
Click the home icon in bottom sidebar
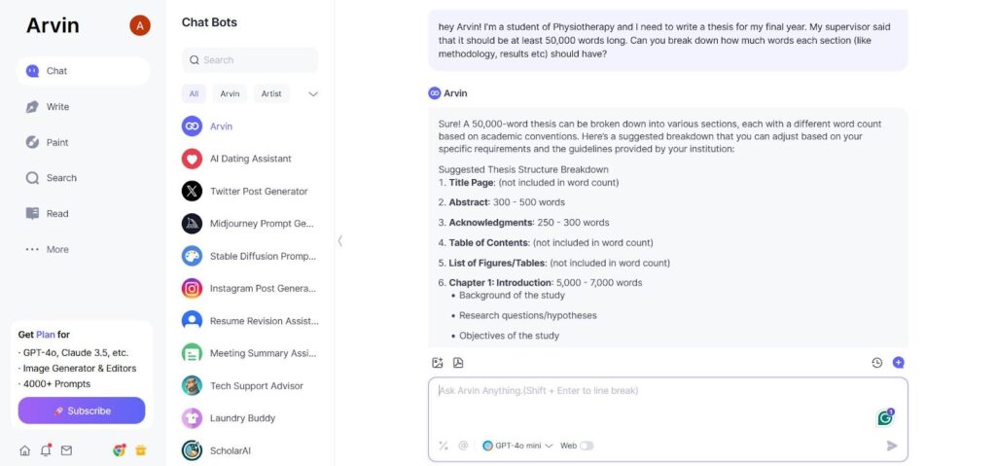[24, 450]
